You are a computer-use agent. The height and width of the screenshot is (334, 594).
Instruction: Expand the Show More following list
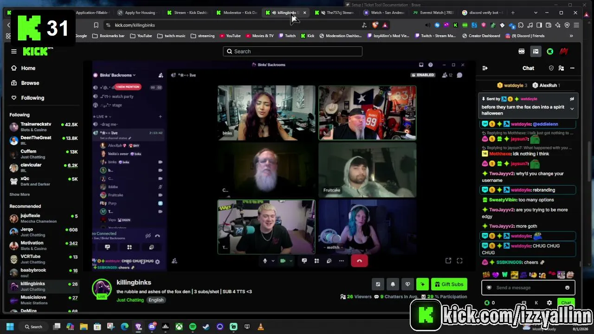[19, 194]
